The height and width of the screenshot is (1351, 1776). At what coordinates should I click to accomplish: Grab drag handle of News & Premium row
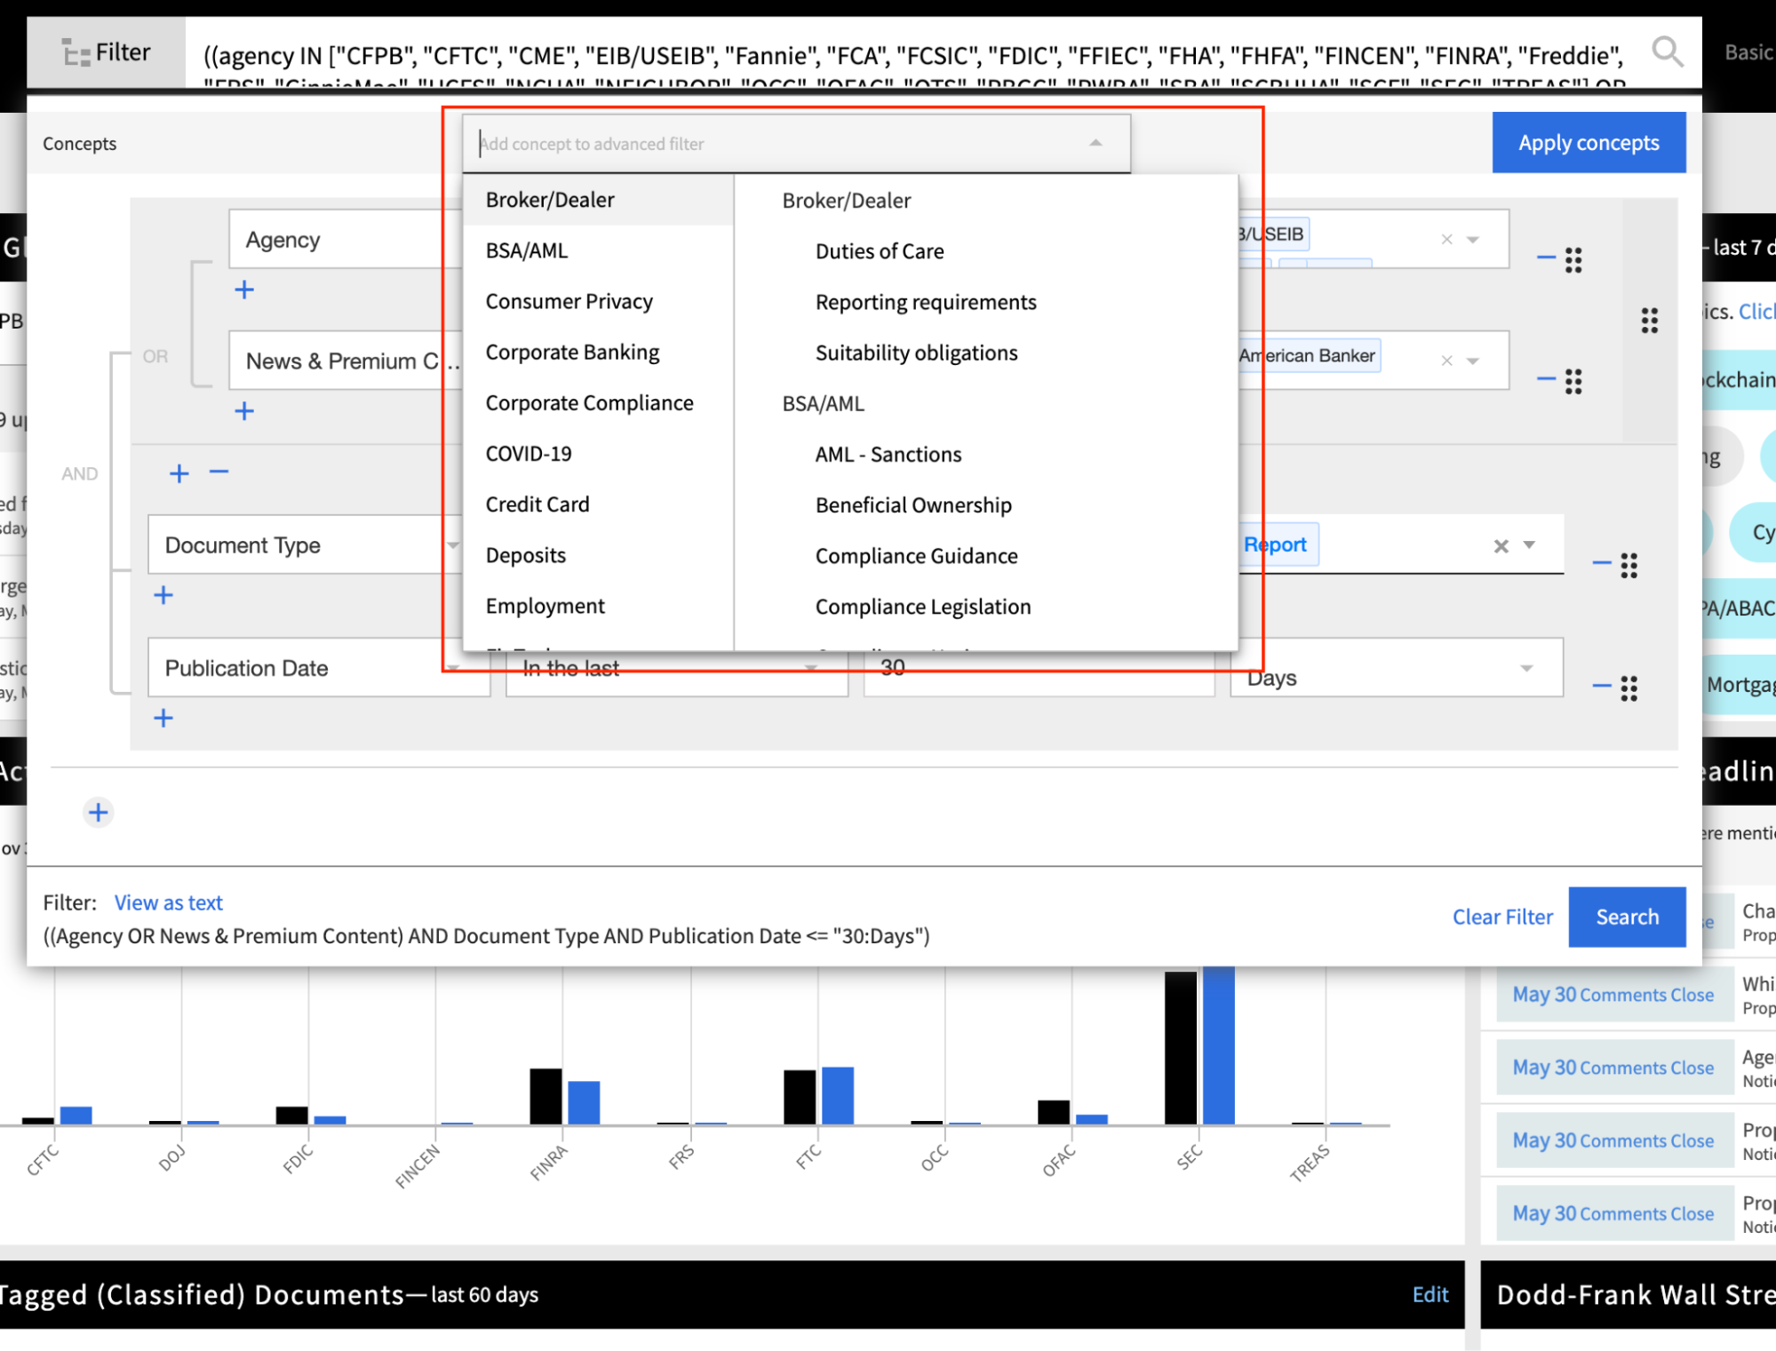pyautogui.click(x=1573, y=381)
